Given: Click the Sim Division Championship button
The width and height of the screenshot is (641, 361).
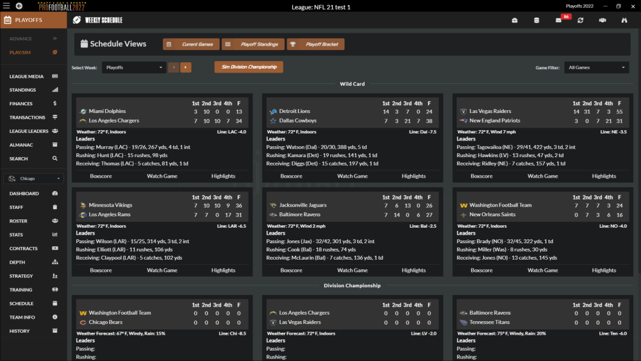Looking at the screenshot, I should tap(249, 67).
